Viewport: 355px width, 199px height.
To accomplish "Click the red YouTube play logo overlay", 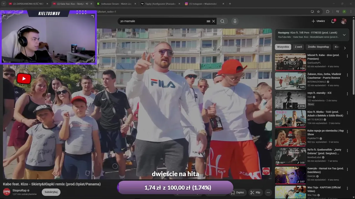I will pos(24,78).
